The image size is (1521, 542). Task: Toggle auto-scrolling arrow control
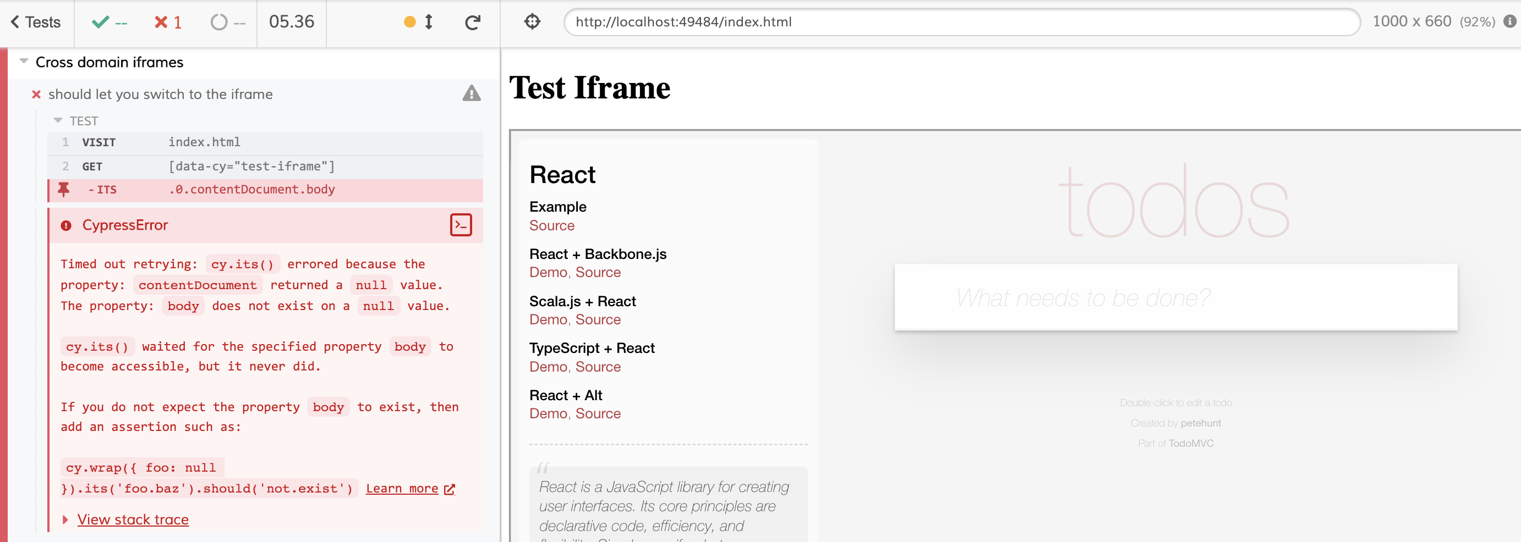[429, 23]
